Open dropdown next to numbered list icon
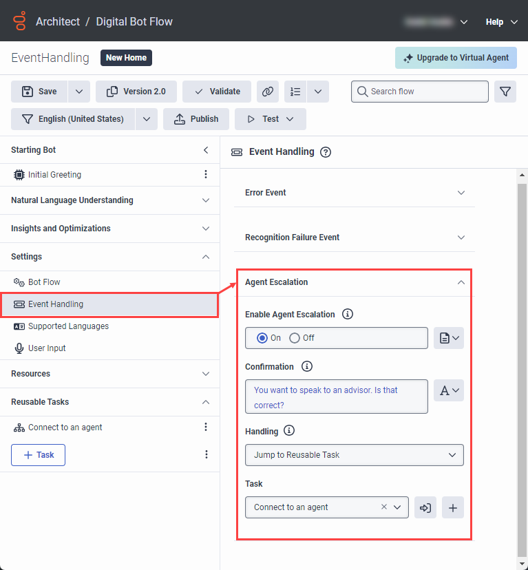 [x=318, y=92]
